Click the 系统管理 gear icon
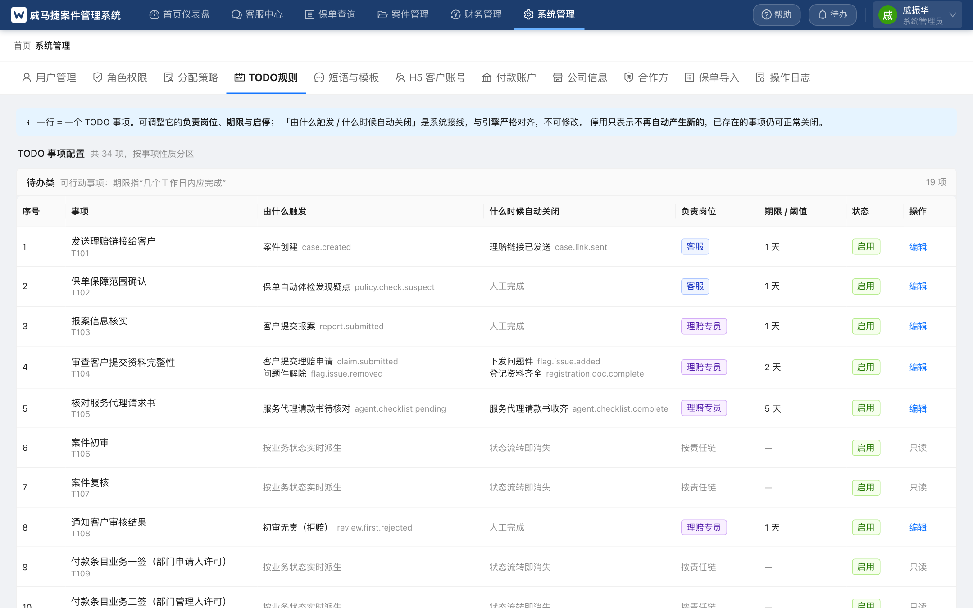Viewport: 973px width, 608px height. [x=529, y=15]
